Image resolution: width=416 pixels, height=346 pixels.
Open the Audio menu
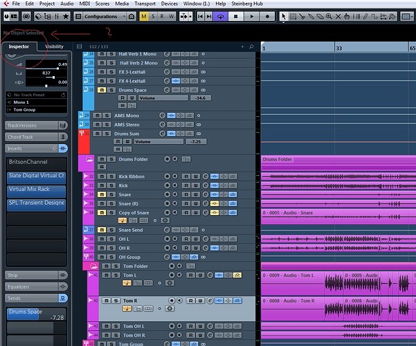(67, 3)
